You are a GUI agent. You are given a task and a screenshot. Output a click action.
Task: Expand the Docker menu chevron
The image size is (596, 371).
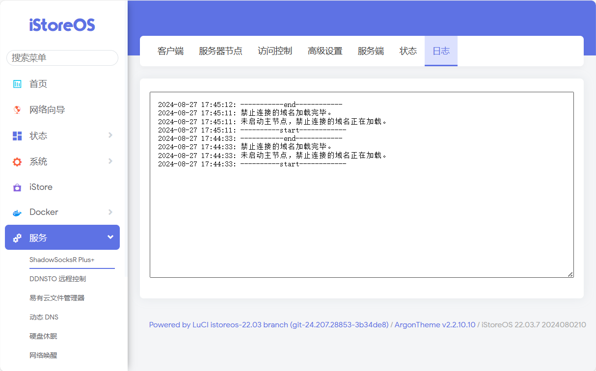110,212
